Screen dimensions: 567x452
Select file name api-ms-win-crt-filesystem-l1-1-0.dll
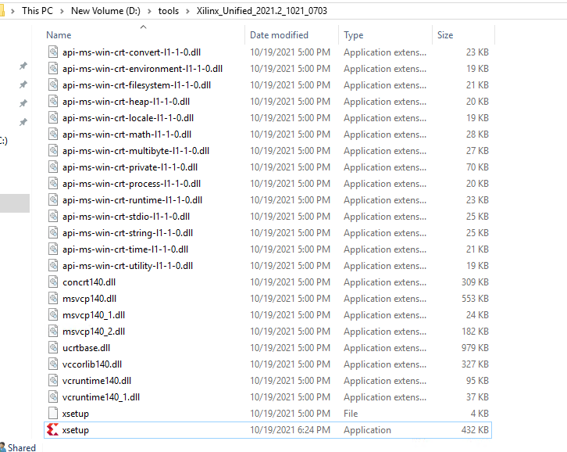[137, 85]
